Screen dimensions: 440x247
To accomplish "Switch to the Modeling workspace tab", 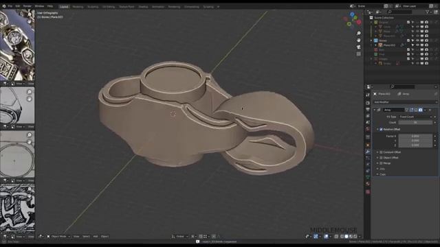I will pos(78,7).
